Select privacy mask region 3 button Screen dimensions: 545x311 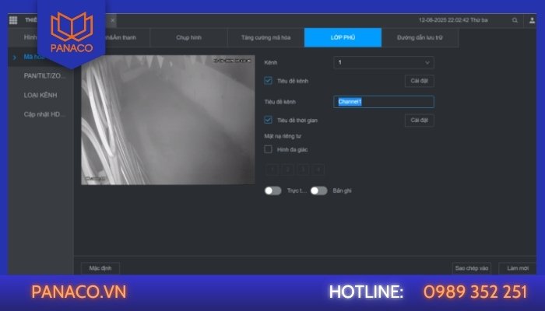pyautogui.click(x=303, y=169)
